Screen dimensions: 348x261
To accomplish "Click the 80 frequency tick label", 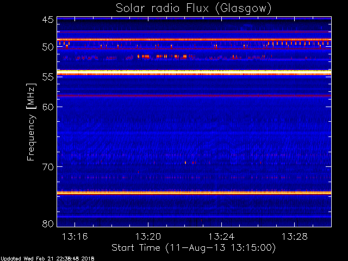I will tap(48, 223).
